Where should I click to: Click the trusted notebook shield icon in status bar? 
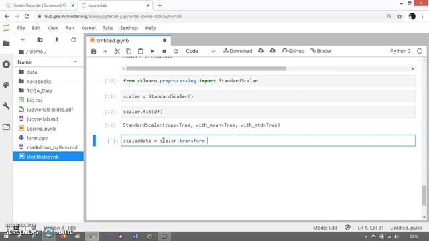(347, 228)
